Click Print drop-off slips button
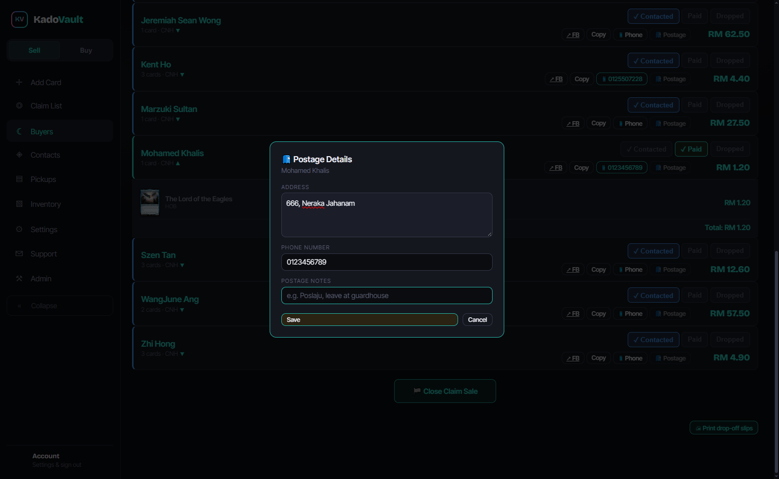This screenshot has height=479, width=779. (x=724, y=428)
